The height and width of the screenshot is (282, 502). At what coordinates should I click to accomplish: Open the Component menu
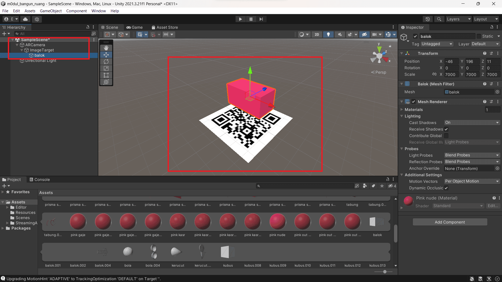pyautogui.click(x=76, y=11)
